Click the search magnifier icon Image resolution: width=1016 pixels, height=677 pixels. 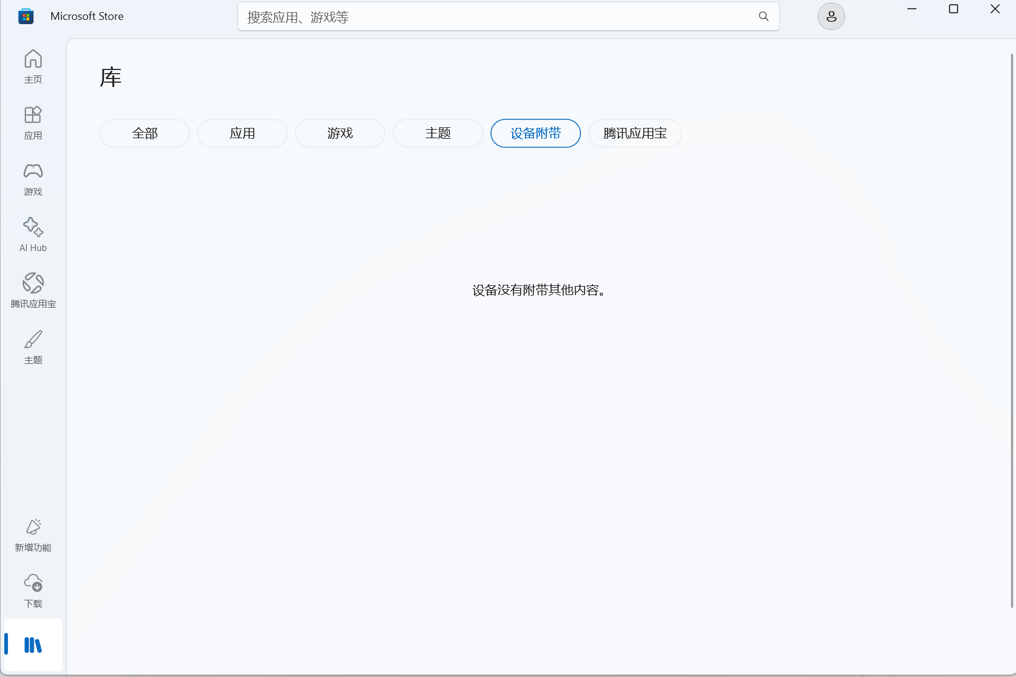pyautogui.click(x=764, y=16)
